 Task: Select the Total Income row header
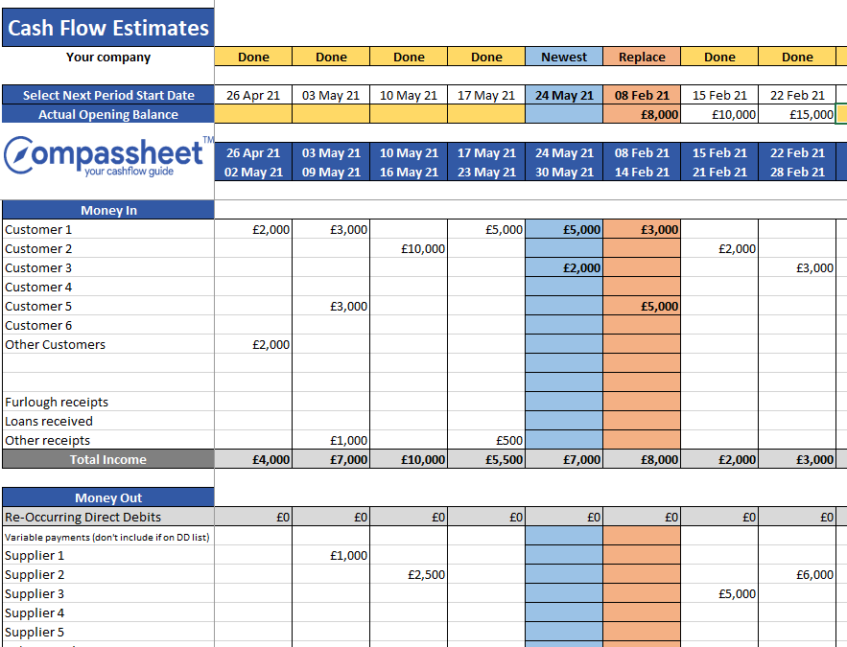point(107,459)
